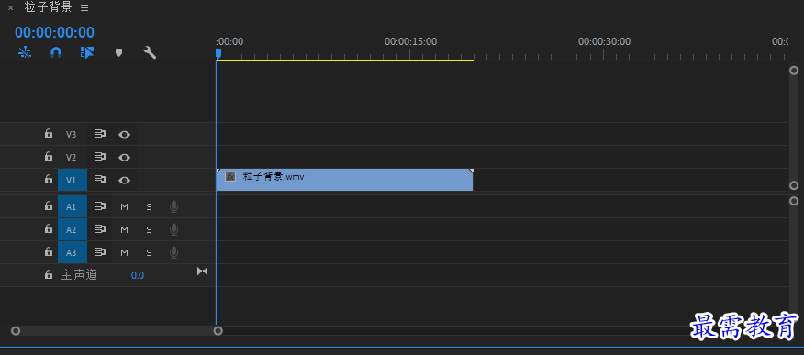Click audio tracks vertical scroll top handle
804x355 pixels.
click(x=794, y=201)
